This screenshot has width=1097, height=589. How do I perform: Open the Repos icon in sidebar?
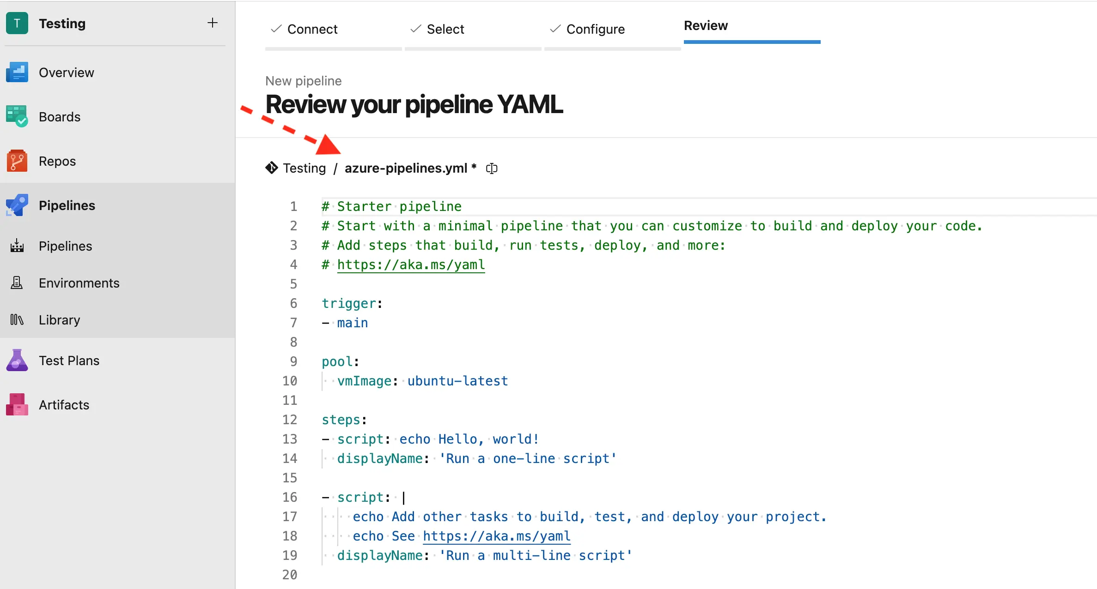pos(17,161)
